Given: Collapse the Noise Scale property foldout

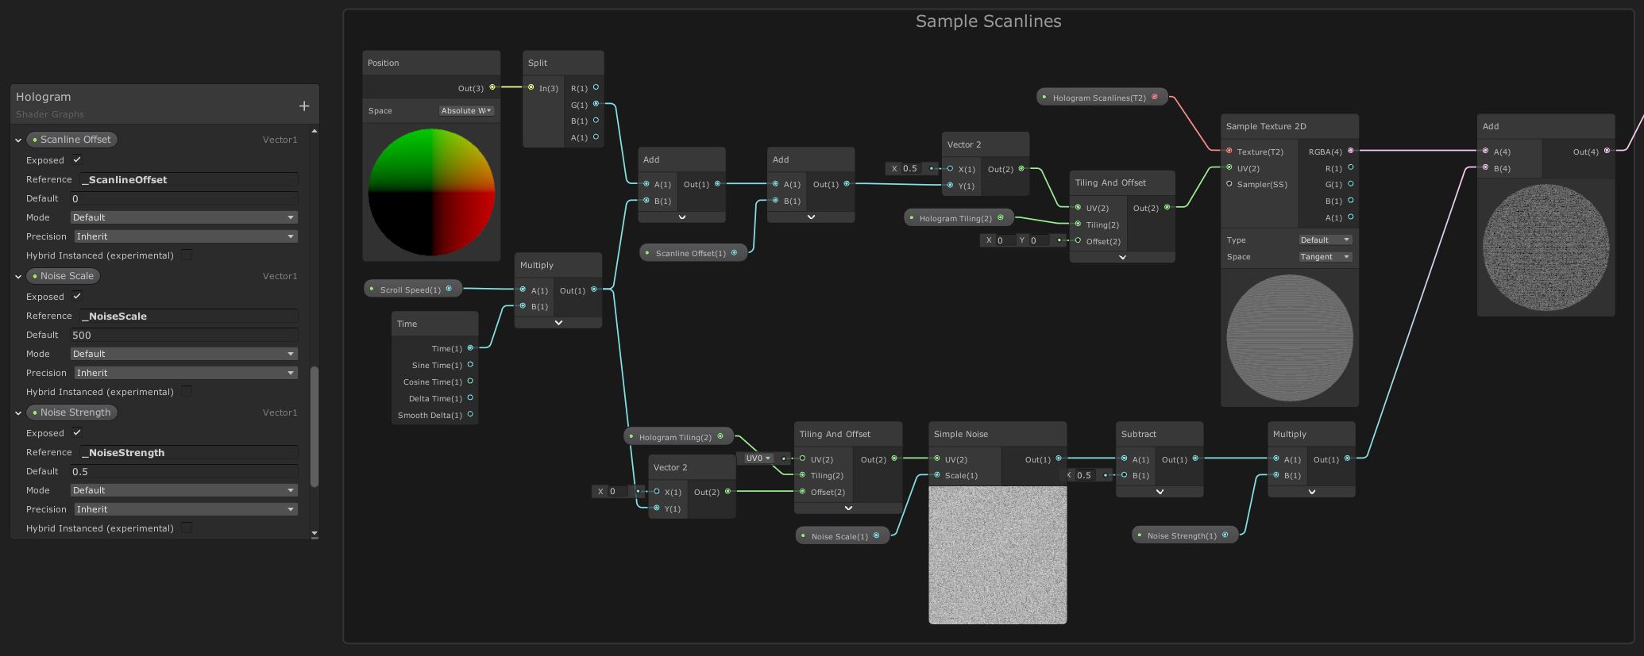Looking at the screenshot, I should coord(18,277).
